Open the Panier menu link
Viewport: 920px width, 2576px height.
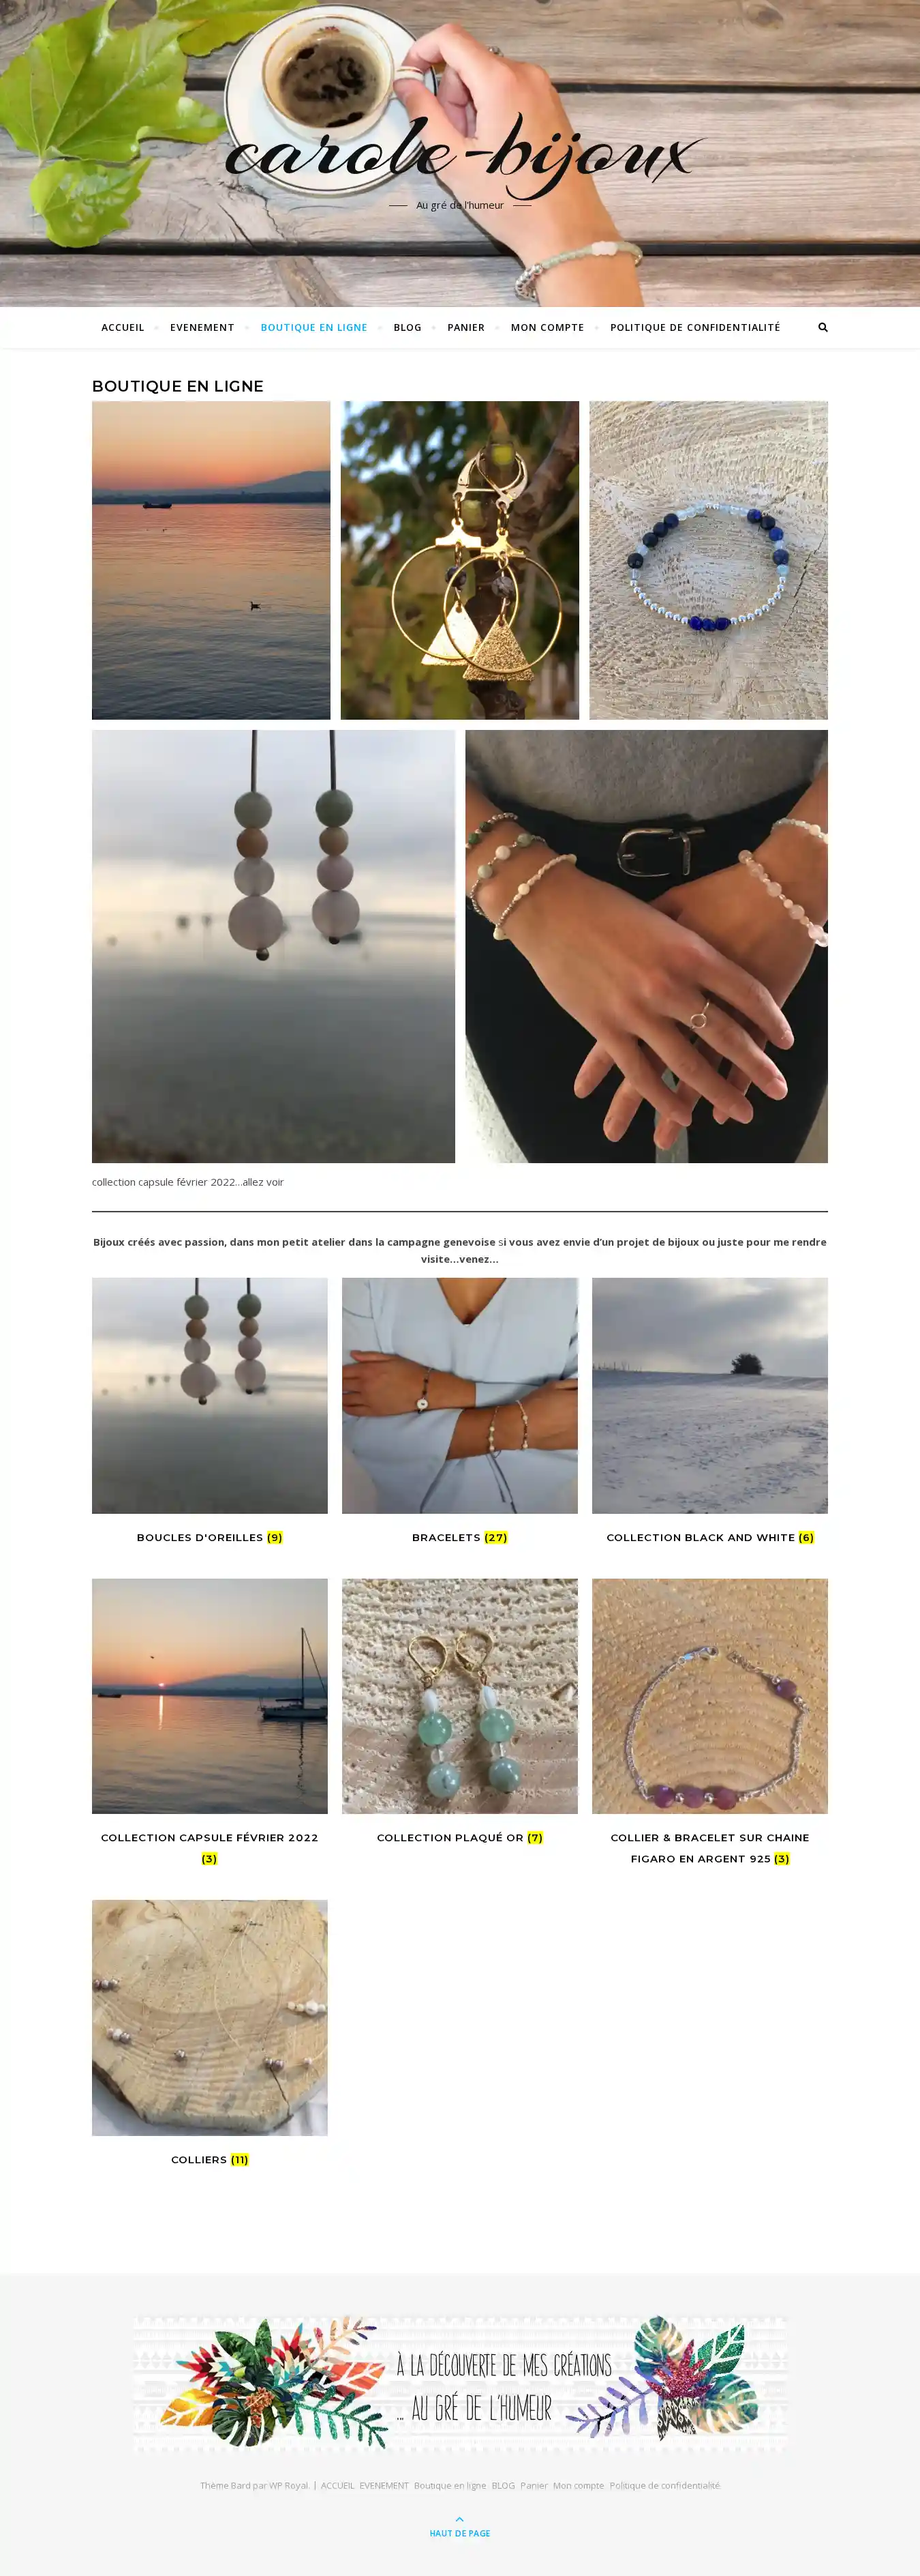tap(465, 327)
